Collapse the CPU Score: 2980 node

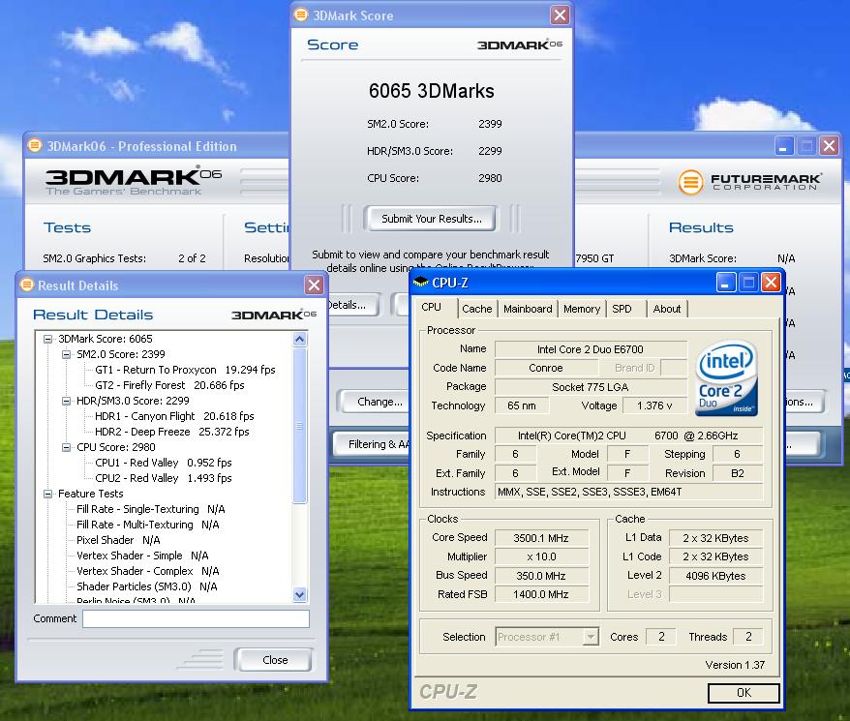pyautogui.click(x=66, y=447)
